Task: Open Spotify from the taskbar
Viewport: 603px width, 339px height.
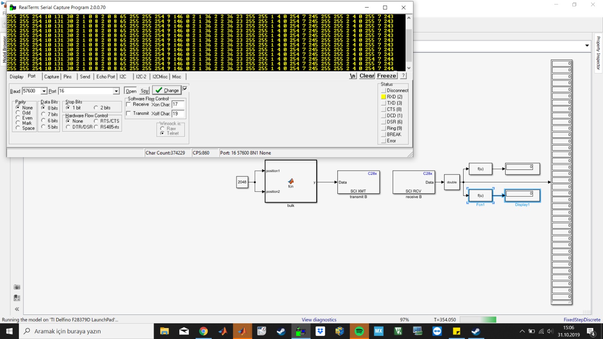Action: pos(359,331)
